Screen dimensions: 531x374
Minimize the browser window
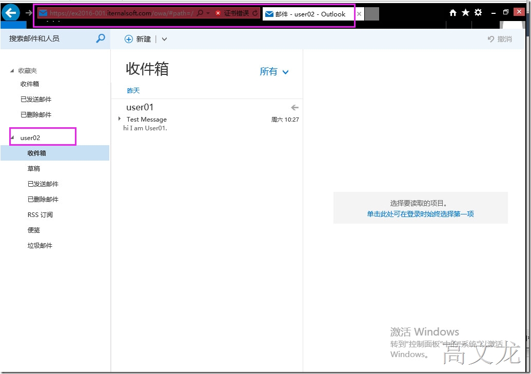pos(494,13)
